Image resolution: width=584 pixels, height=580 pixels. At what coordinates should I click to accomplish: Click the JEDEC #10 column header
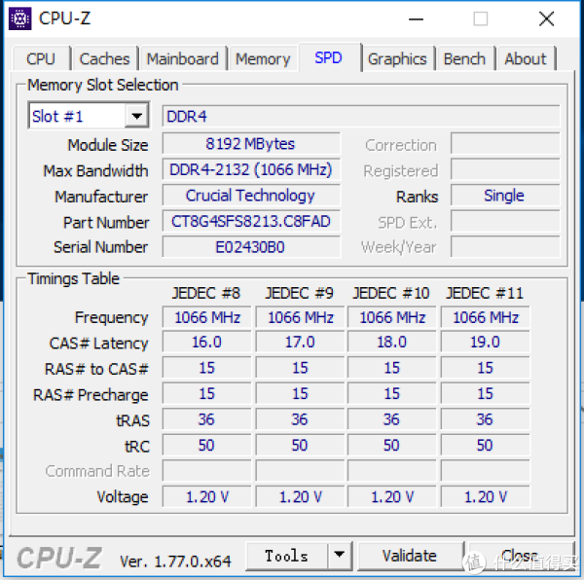pos(391,293)
